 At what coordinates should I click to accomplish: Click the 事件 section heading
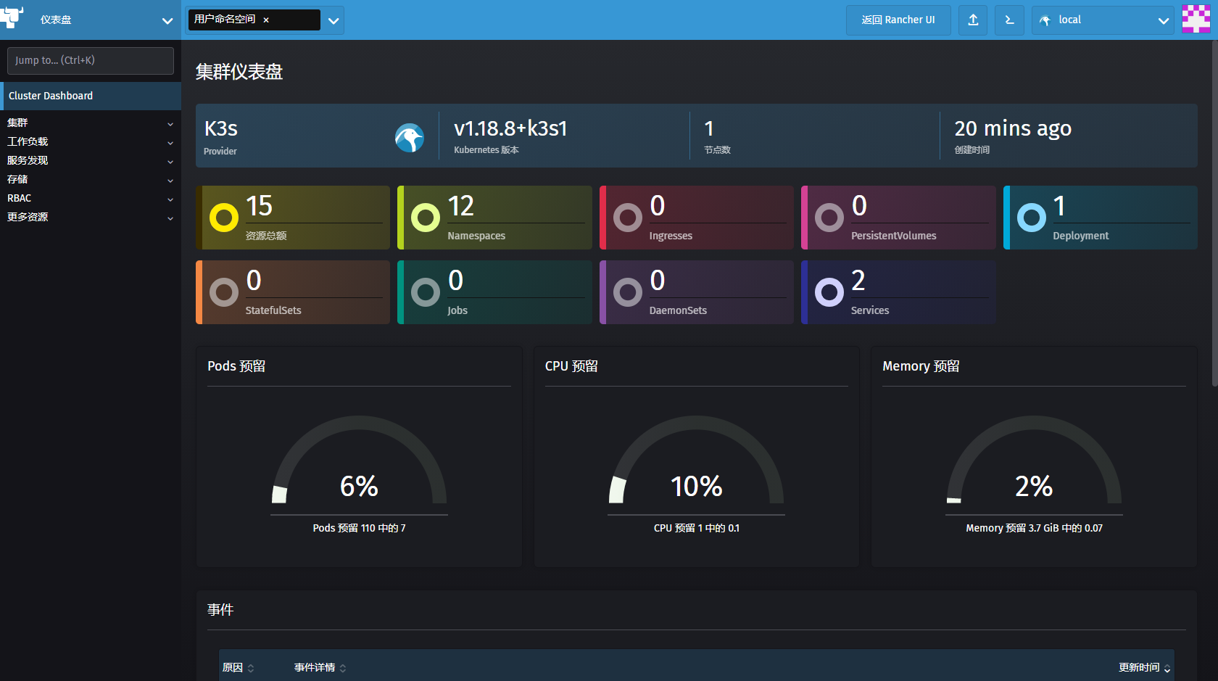[220, 610]
